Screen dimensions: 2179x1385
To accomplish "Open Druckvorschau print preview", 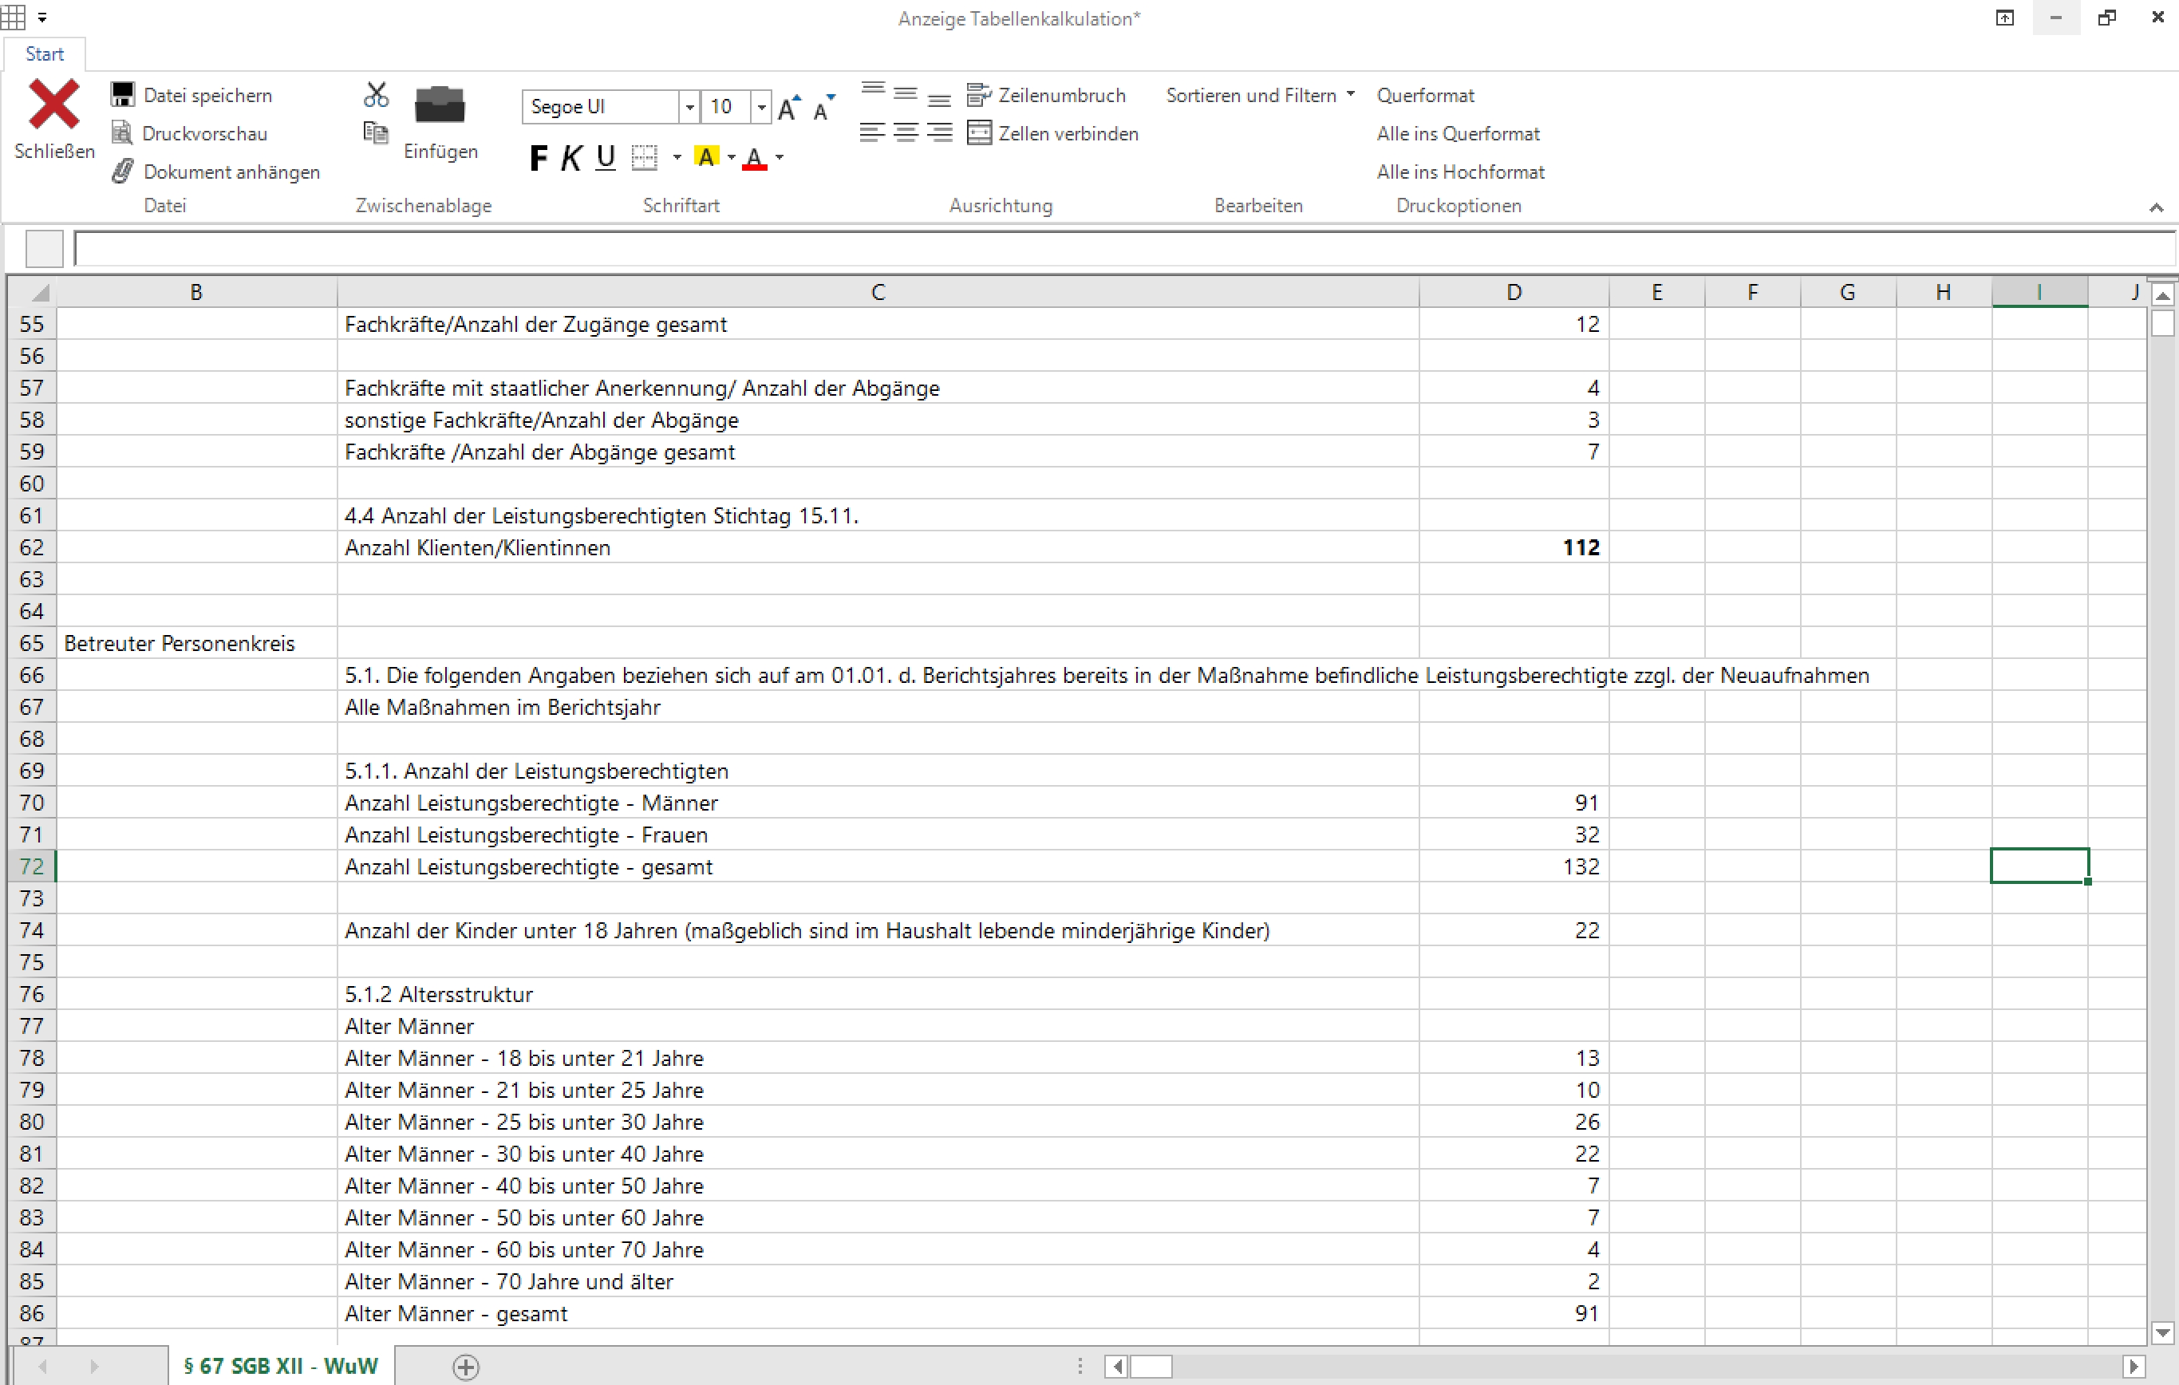I will (189, 133).
